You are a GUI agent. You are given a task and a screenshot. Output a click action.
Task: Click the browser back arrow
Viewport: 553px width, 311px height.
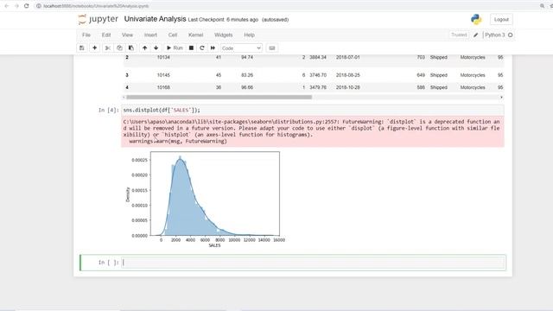coord(6,6)
